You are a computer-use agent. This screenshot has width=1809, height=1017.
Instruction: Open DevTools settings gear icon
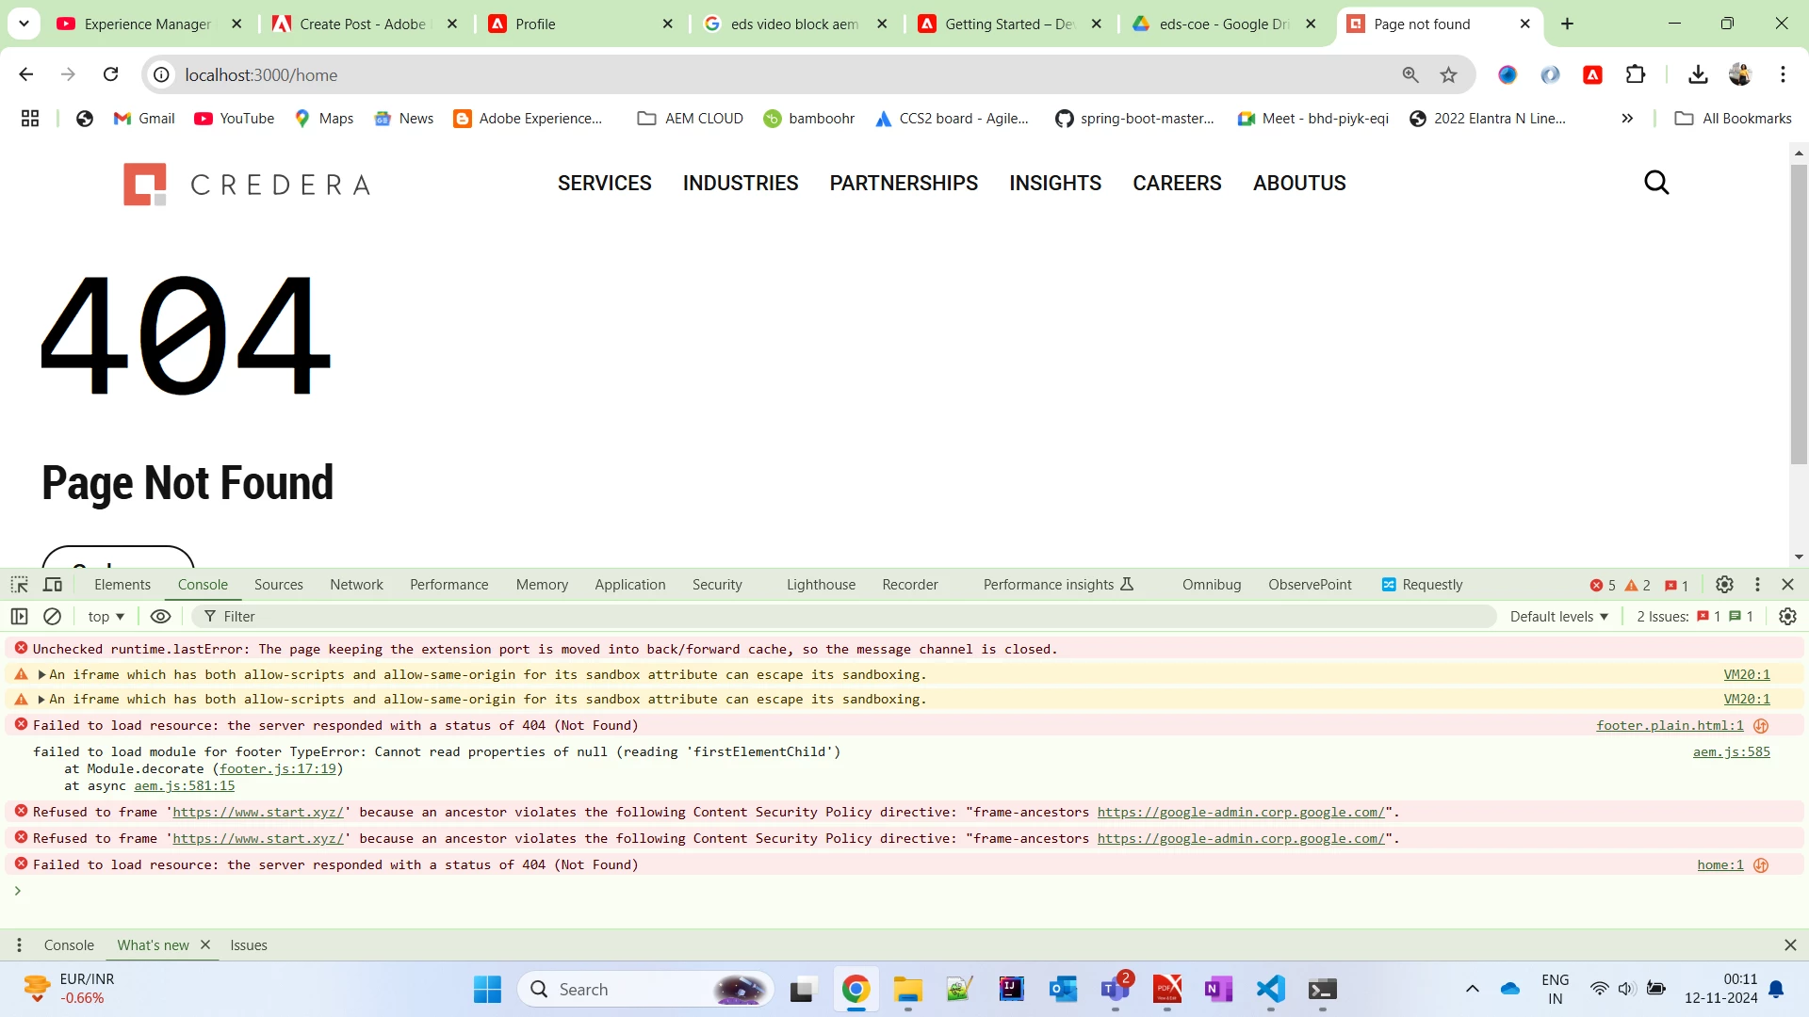click(1724, 585)
